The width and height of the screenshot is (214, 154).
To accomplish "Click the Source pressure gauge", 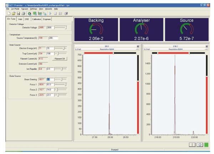I will pos(187,30).
